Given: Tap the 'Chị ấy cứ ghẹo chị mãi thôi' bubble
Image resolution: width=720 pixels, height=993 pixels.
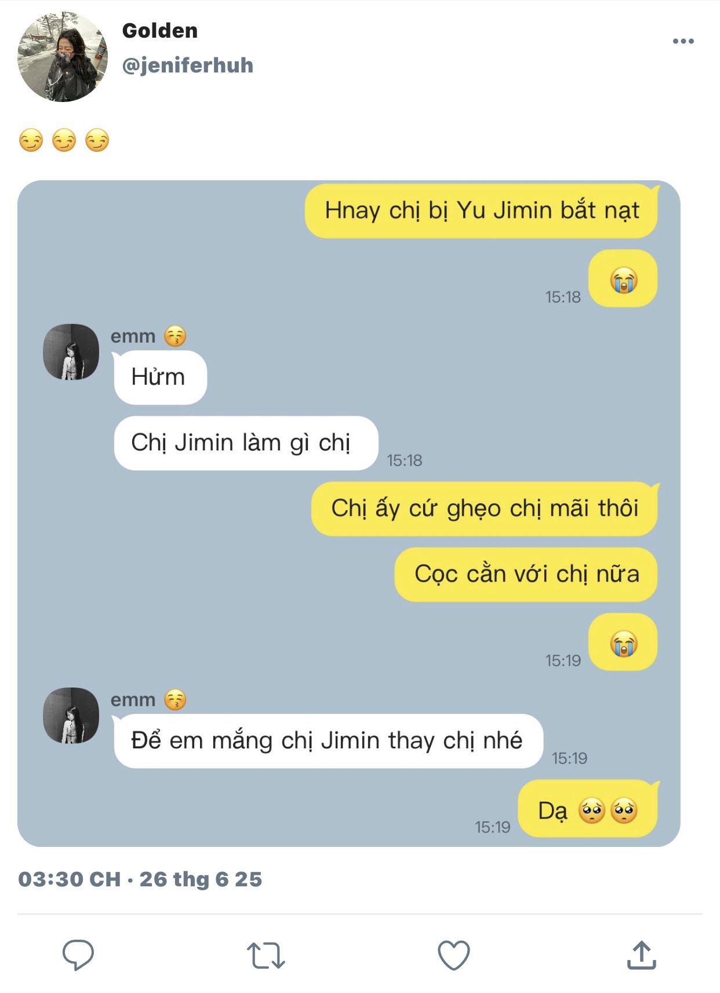Looking at the screenshot, I should (485, 508).
